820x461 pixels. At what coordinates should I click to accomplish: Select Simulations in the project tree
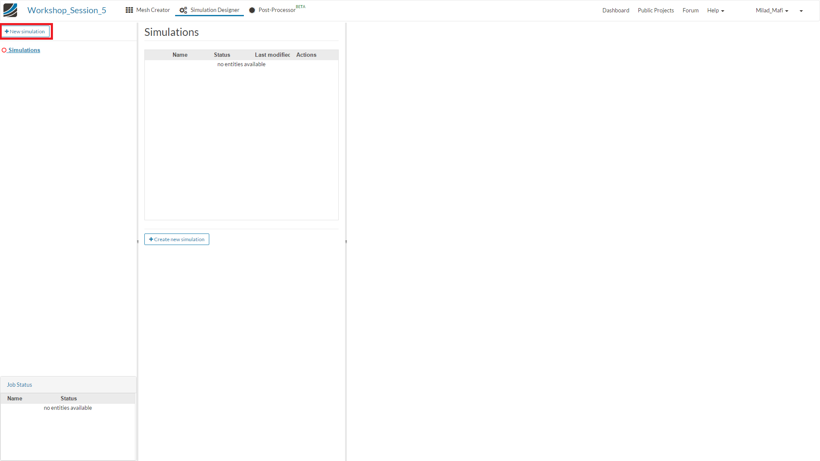24,50
